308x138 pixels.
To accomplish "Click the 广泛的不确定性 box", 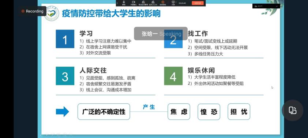I will (104, 112).
